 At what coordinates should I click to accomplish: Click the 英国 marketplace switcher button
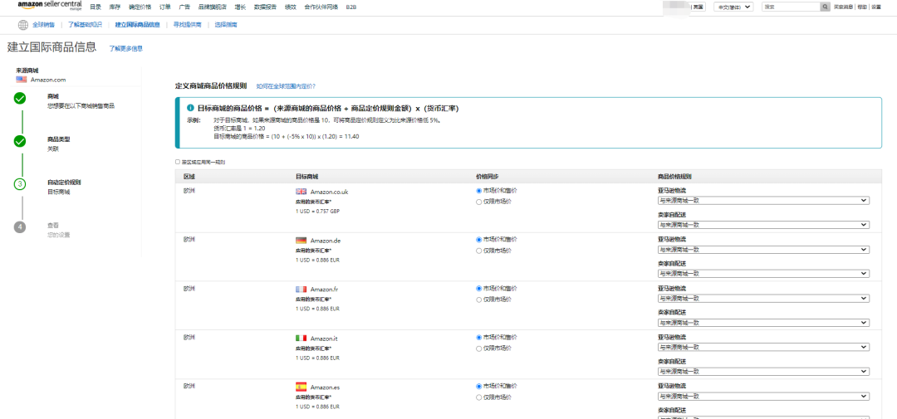tap(698, 7)
